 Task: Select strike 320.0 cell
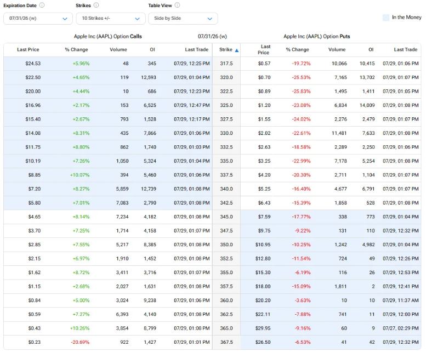[x=226, y=77]
